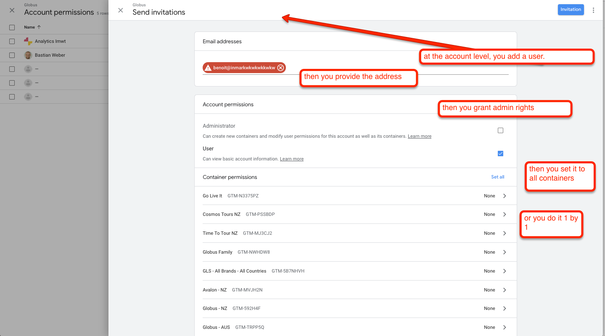Expand Globus - AUS permissions chevron

(505, 327)
